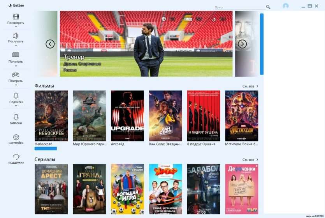The height and width of the screenshot is (218, 325).
Task: Open Настройки gear icon
Action: tap(16, 137)
